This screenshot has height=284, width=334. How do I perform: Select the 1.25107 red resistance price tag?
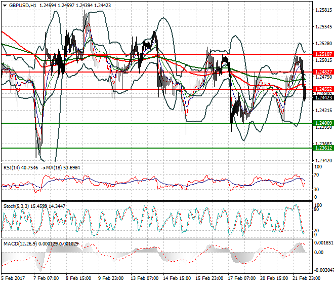[323, 54]
